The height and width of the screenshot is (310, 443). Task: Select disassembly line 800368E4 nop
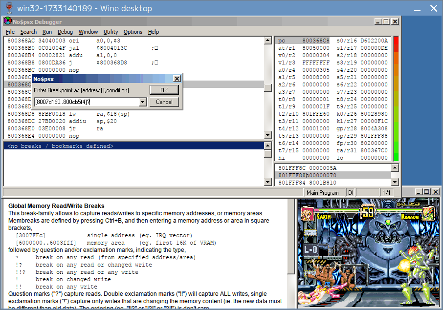coord(134,136)
